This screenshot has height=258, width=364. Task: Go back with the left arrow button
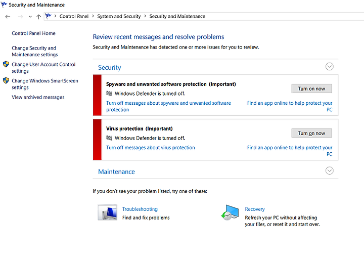pos(8,17)
